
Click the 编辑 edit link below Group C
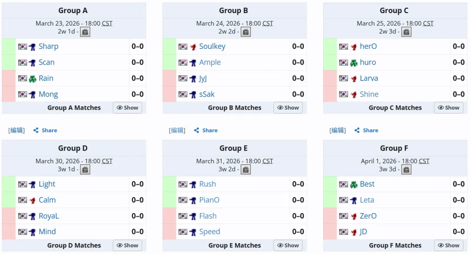[x=338, y=130]
